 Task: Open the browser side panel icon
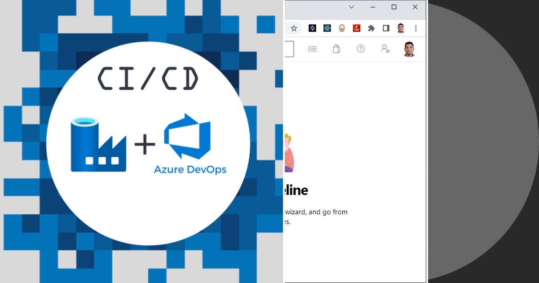point(385,28)
